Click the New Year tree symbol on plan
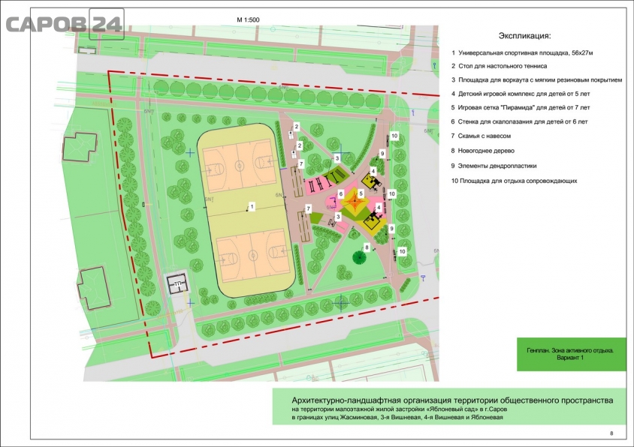Screen dimensions: 634x447 359,257
